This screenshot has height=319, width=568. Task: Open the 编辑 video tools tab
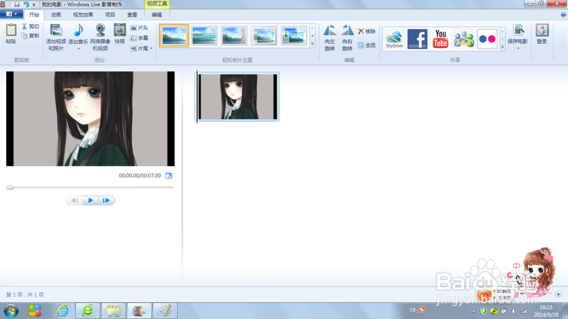tap(157, 15)
